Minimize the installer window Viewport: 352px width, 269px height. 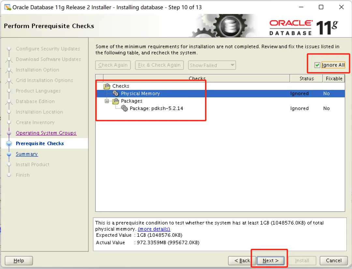point(301,7)
